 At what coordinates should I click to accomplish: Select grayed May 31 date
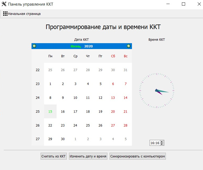point(126,70)
